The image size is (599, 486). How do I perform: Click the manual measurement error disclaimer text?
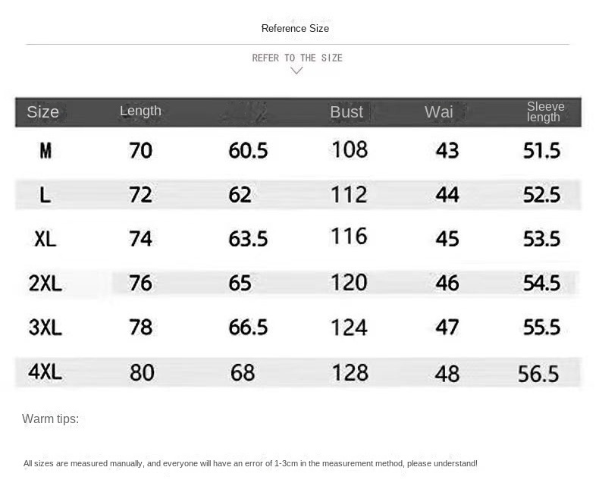point(250,463)
